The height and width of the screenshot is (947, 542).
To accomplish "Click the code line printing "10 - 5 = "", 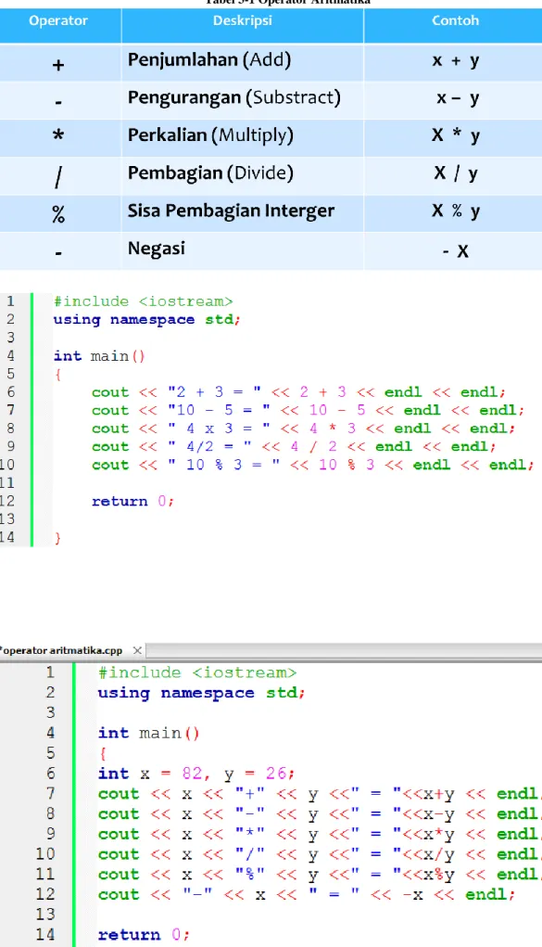I will (x=308, y=411).
